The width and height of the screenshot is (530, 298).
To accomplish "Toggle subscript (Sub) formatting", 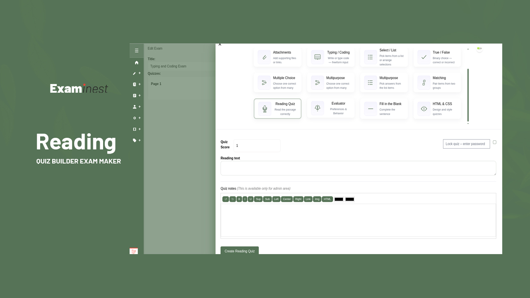I will (x=267, y=199).
